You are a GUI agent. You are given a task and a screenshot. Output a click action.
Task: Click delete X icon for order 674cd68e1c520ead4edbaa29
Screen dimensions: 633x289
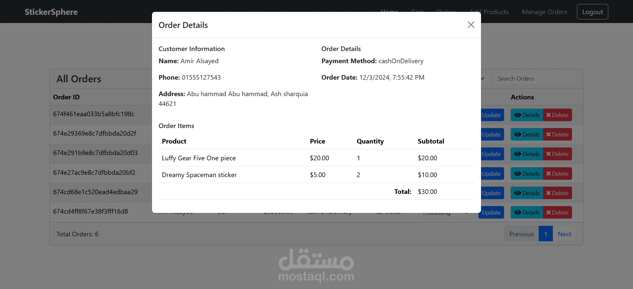tap(549, 193)
